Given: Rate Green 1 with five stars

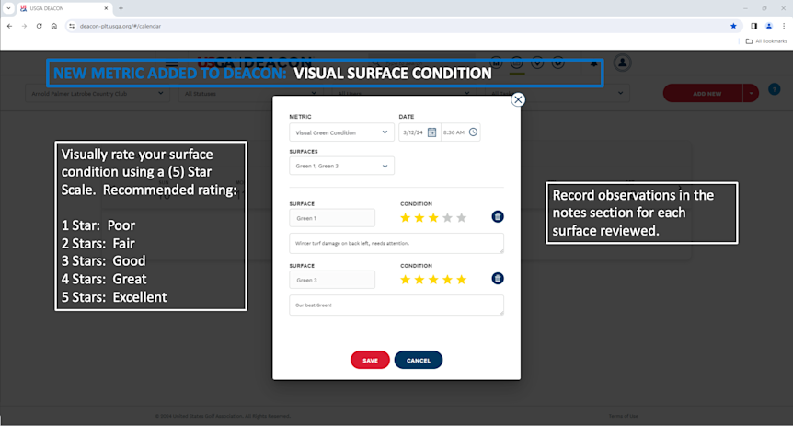Looking at the screenshot, I should [461, 218].
